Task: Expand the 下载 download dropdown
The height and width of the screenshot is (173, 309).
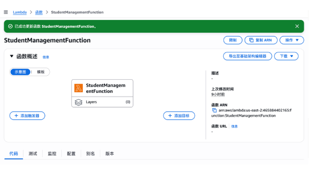Action: click(286, 56)
